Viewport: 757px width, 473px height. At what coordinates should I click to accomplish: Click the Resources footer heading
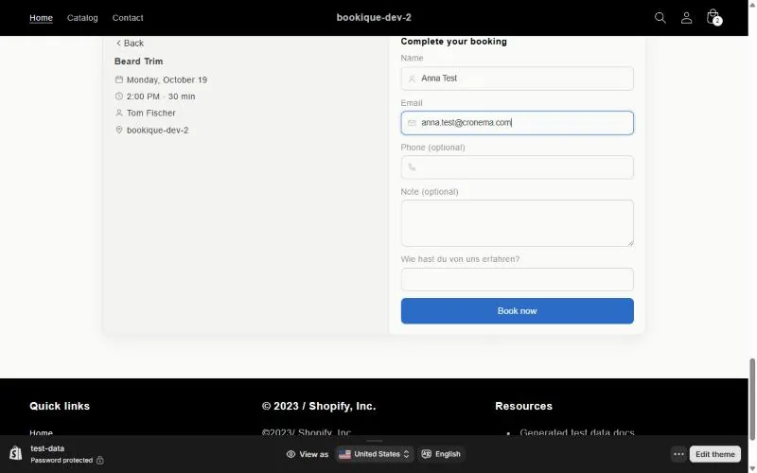pyautogui.click(x=523, y=406)
